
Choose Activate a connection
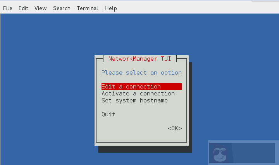[x=138, y=94]
